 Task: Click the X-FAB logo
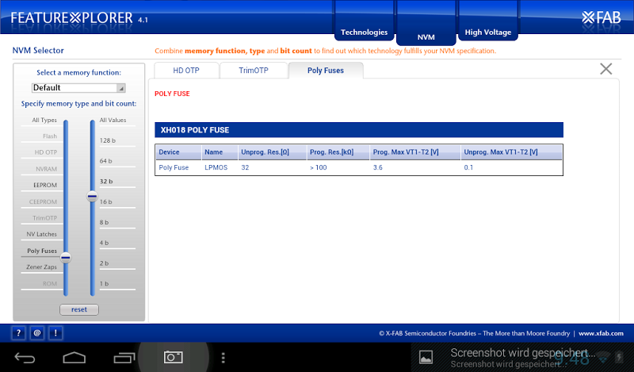pyautogui.click(x=601, y=17)
